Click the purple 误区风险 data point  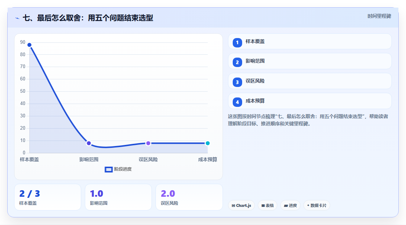pyautogui.click(x=148, y=143)
